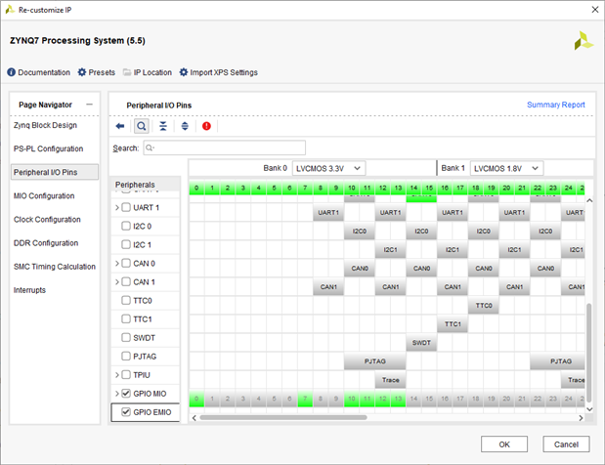Viewport: 605px width, 465px height.
Task: Enable the TPIU checkbox
Action: [x=126, y=375]
